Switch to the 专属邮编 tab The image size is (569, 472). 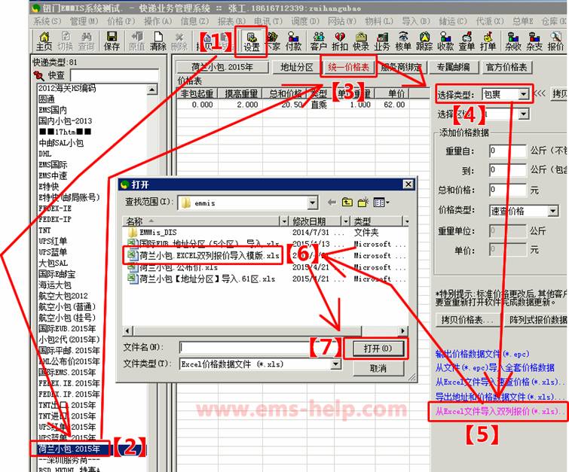coord(453,67)
